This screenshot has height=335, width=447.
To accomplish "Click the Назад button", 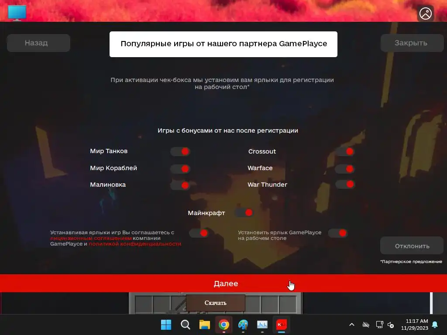I will tap(38, 43).
